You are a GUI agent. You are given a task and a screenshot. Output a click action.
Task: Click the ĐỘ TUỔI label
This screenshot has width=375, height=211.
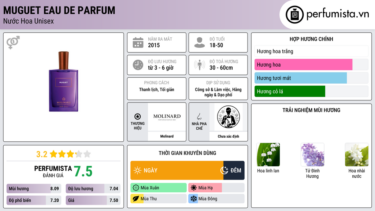pyautogui.click(x=217, y=39)
